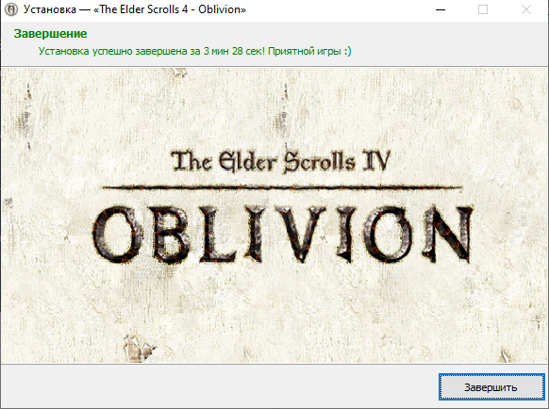The image size is (549, 409).
Task: Click the window title «The Elder Scrolls 4 - Oblivion»
Action: (170, 9)
